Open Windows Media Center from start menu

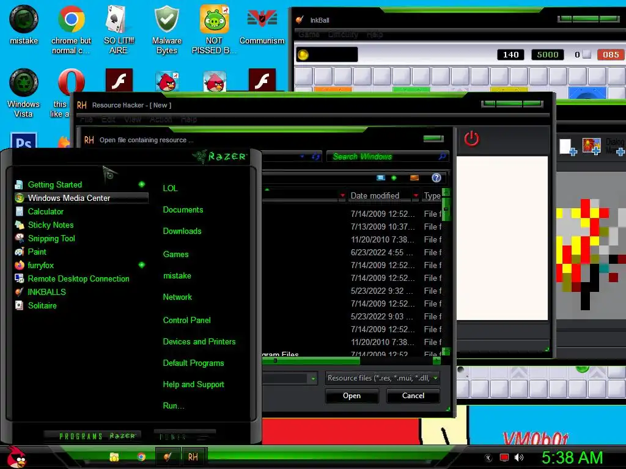click(x=81, y=198)
